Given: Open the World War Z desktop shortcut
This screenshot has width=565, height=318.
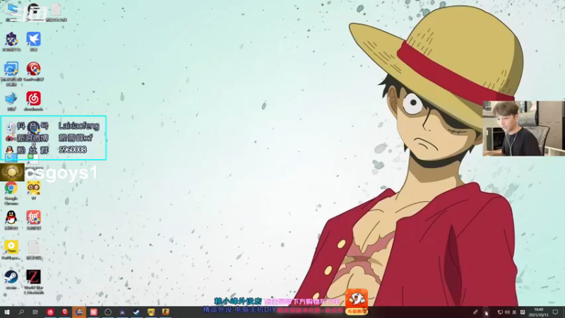Looking at the screenshot, I should pos(33,277).
